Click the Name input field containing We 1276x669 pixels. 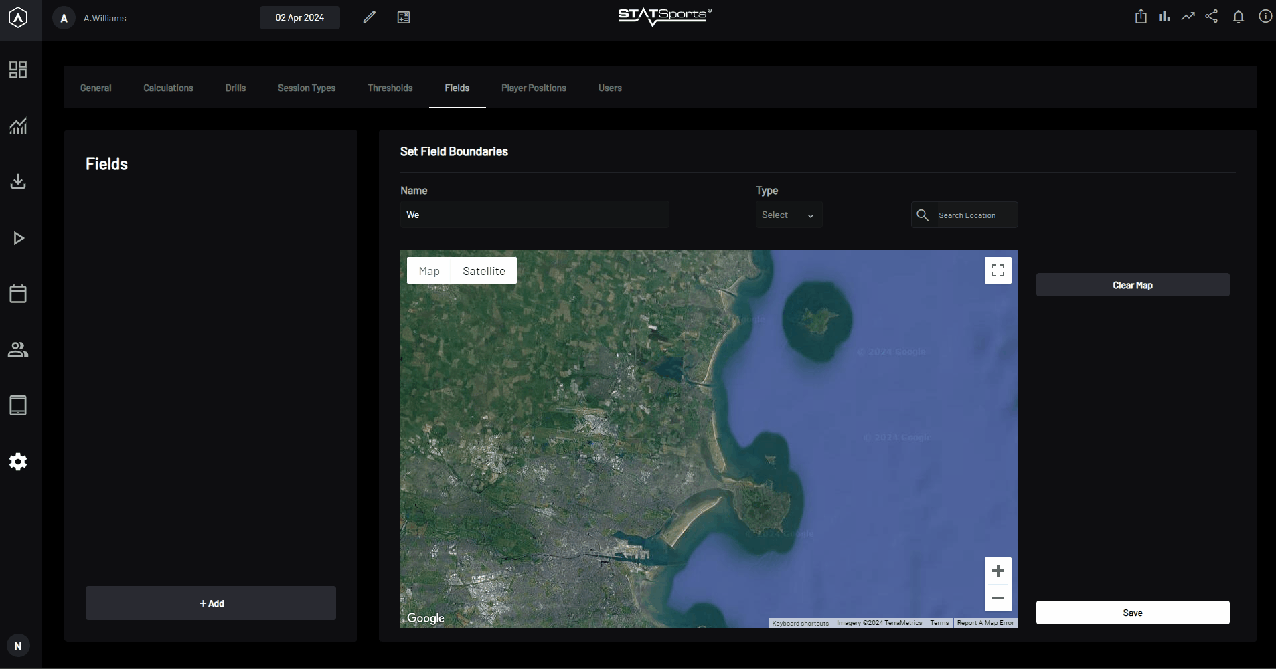pyautogui.click(x=535, y=215)
